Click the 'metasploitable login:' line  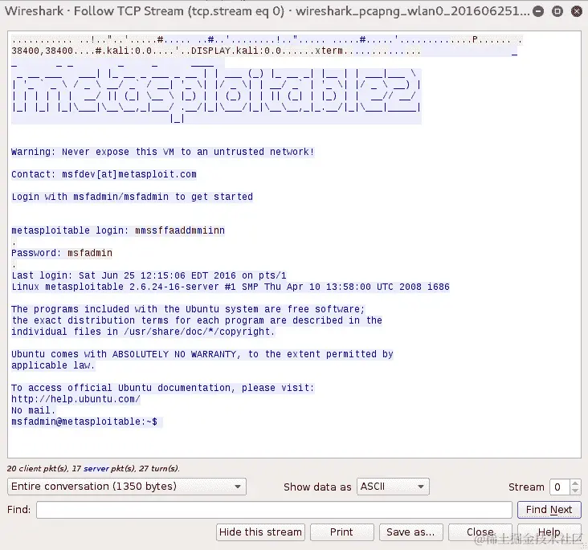pos(118,230)
